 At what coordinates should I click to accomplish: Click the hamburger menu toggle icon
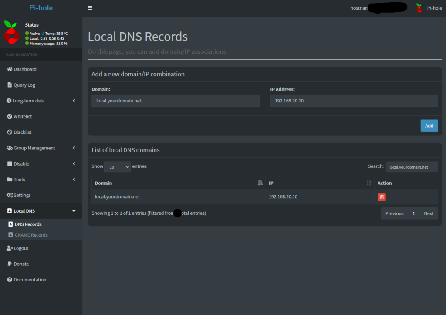click(90, 8)
